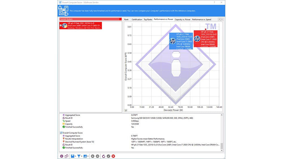Viewport: 283px width, 159px height.
Task: Click the results list scrollbar thumb
Action: tap(222, 146)
